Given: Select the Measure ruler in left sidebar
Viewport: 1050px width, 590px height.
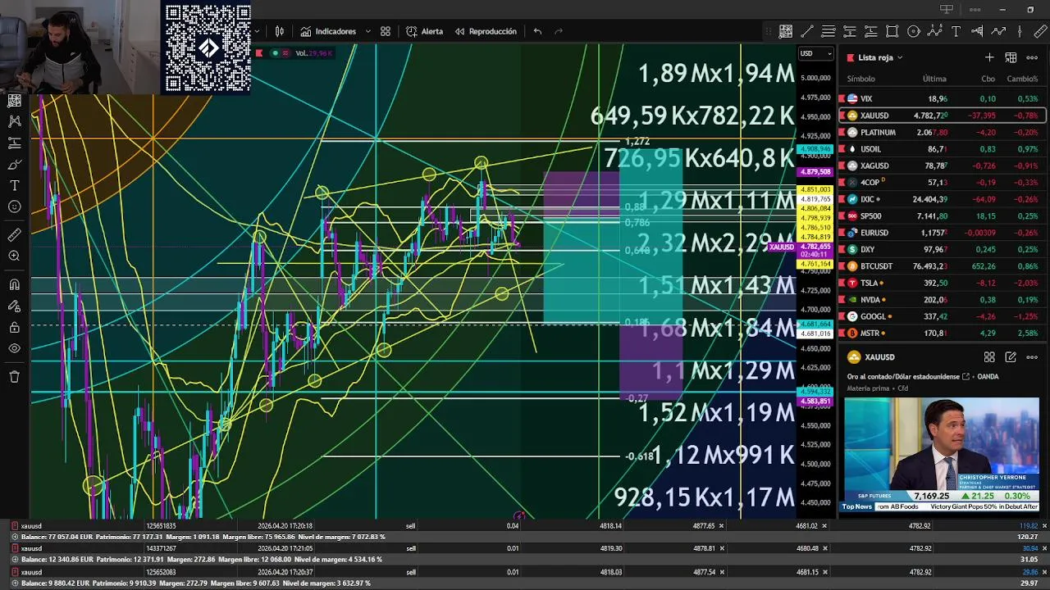Looking at the screenshot, I should point(14,235).
